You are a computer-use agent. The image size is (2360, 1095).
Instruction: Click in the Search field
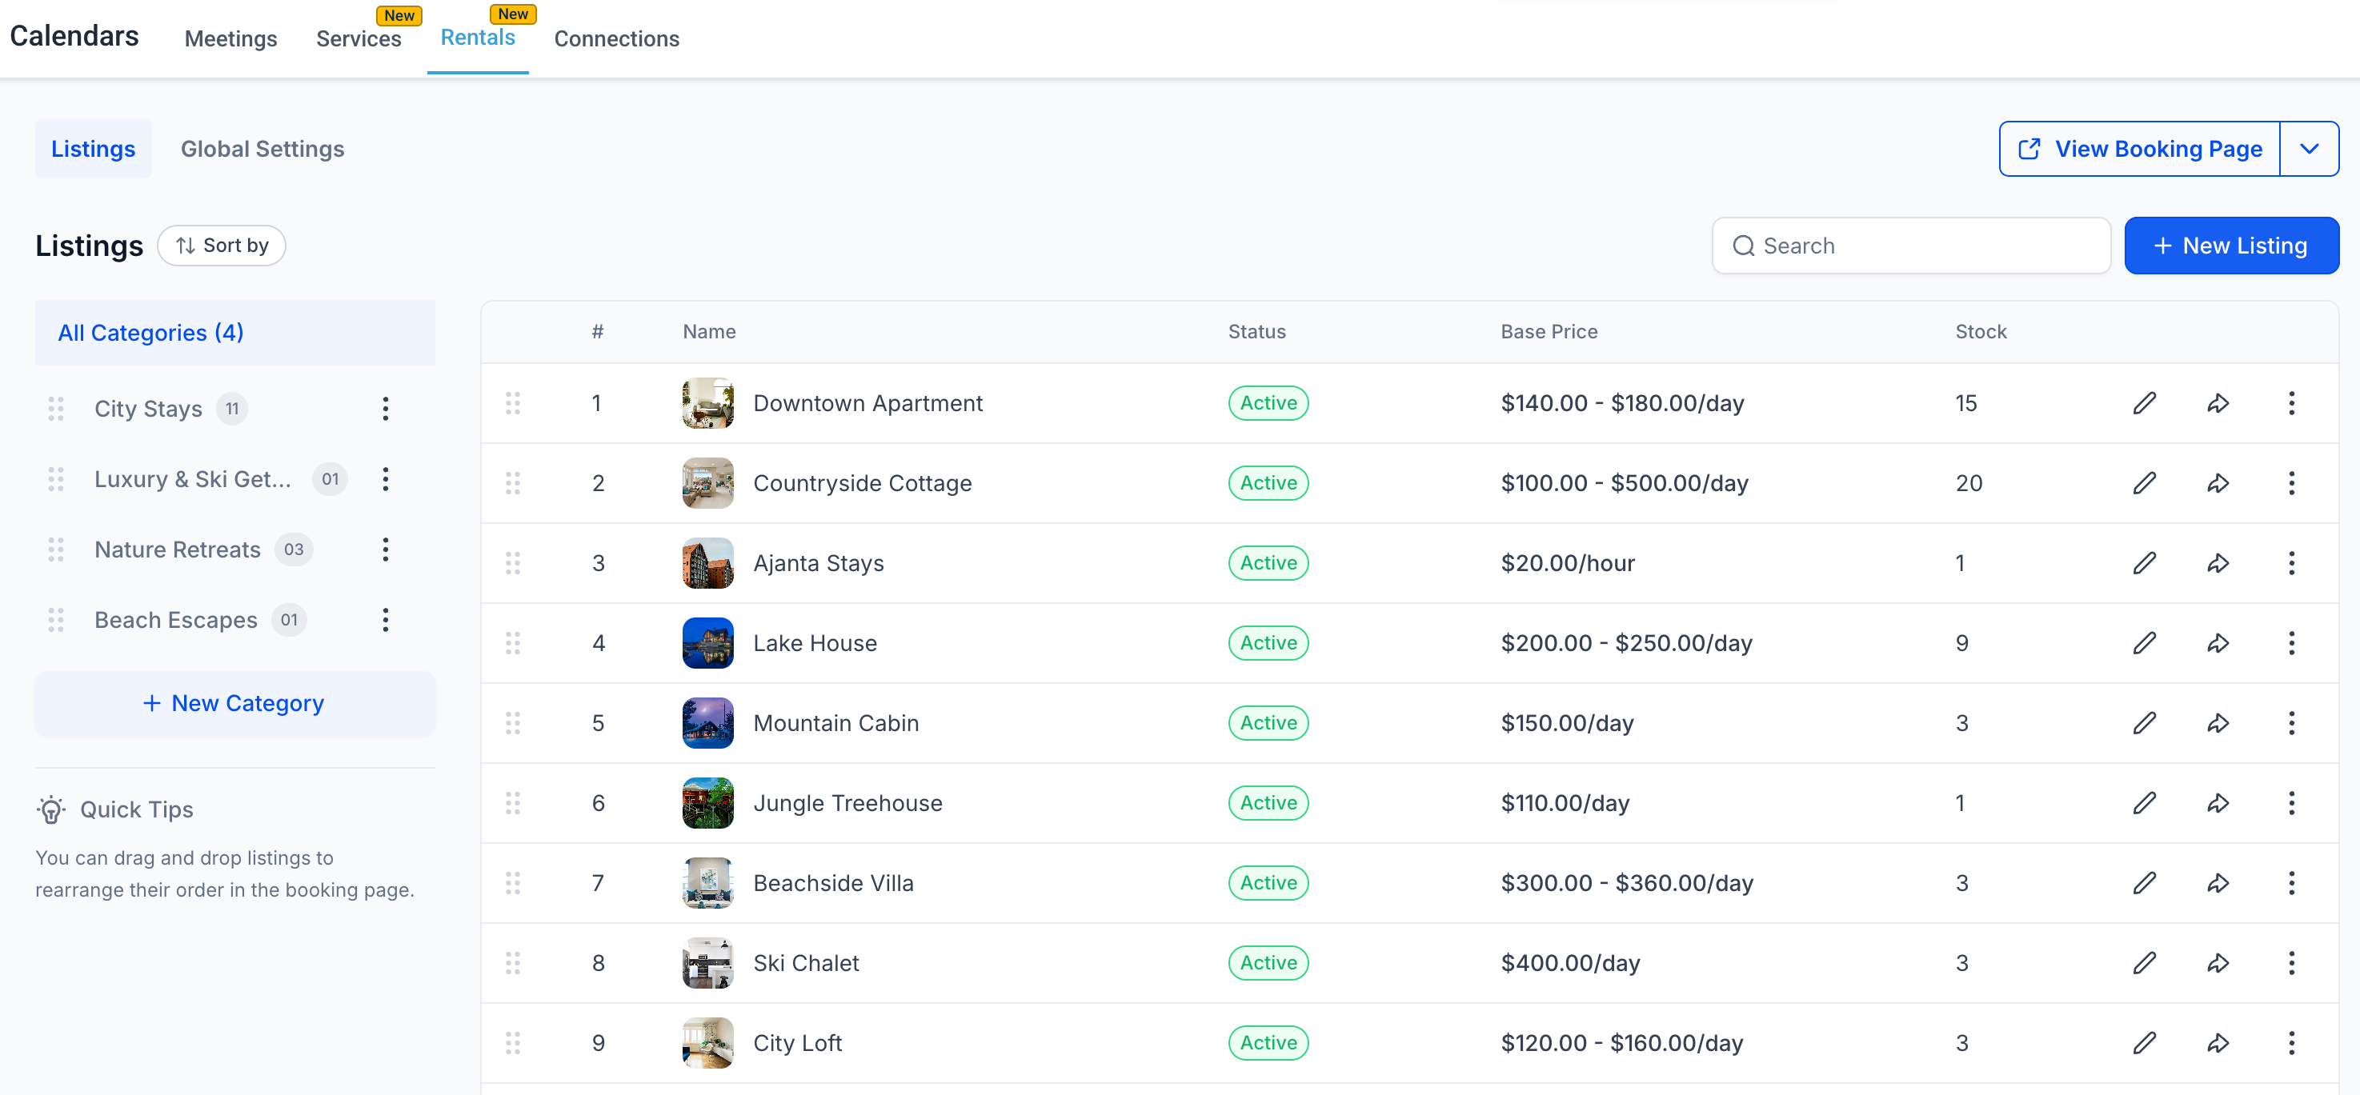click(x=1910, y=246)
